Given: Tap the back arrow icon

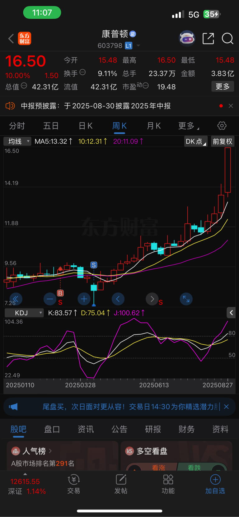Looking at the screenshot, I should pyautogui.click(x=11, y=39).
